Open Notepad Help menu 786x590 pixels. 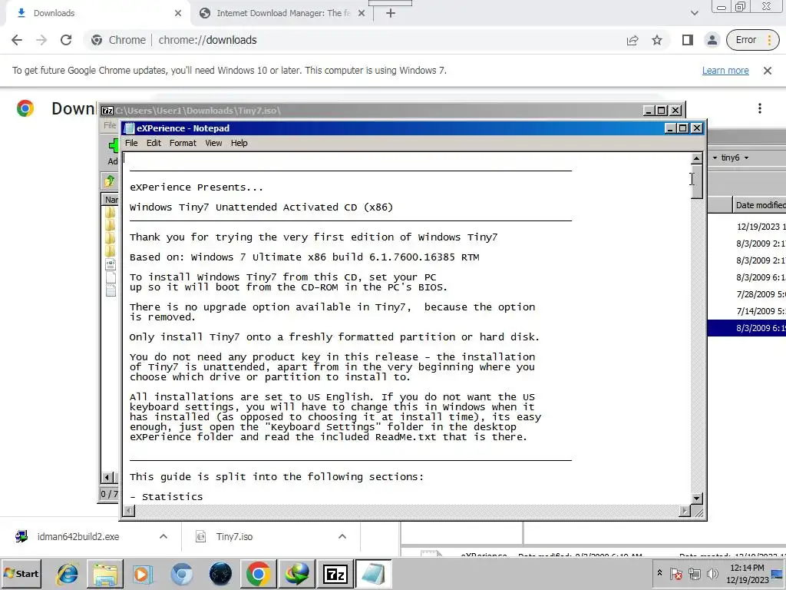pyautogui.click(x=239, y=143)
